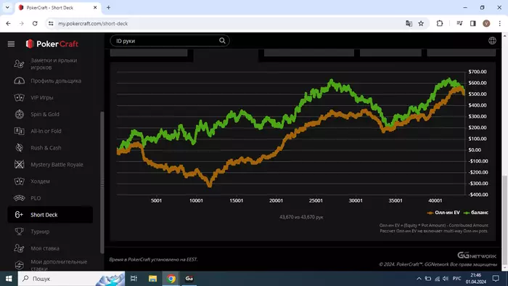Open the Профиль дольщика gauge icon
The width and height of the screenshot is (508, 286).
[x=19, y=81]
